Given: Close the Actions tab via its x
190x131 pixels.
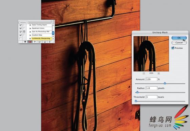Looking at the screenshot, I should [x=27, y=22].
